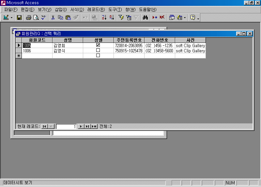Run the Spelling check icon
Image resolution: width=261 pixels, height=187 pixels.
point(44,18)
